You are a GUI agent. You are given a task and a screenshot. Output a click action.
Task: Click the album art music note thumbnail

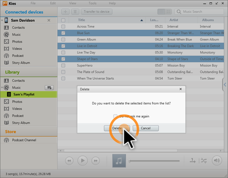[x=119, y=161]
